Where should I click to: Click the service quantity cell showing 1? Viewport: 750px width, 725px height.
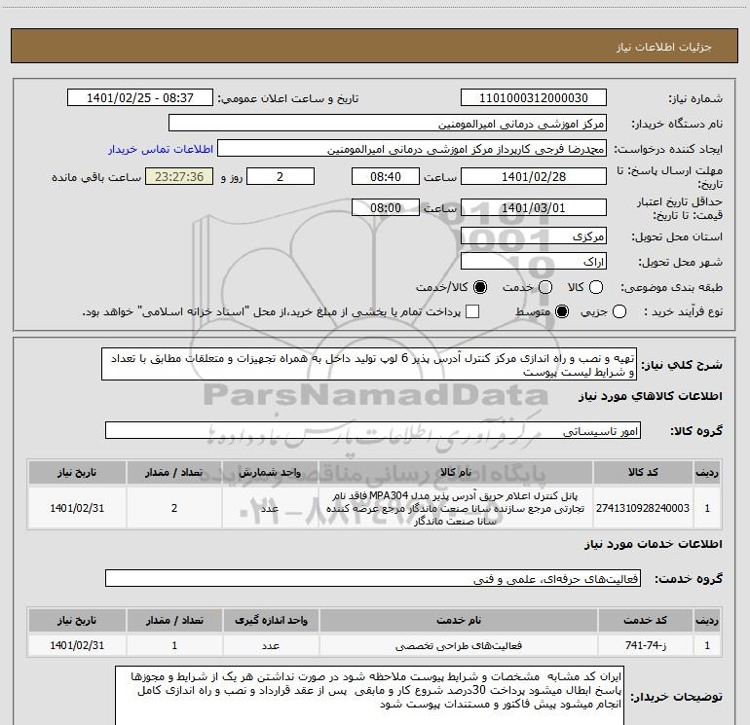point(174,645)
